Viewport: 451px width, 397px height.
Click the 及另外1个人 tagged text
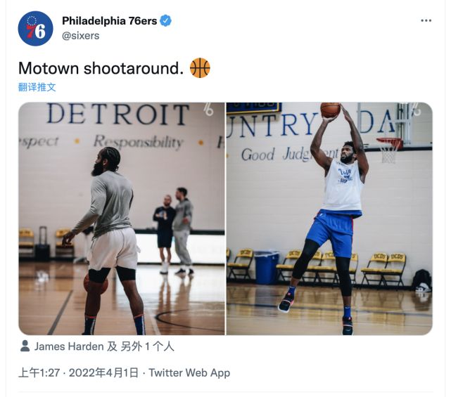tap(140, 346)
